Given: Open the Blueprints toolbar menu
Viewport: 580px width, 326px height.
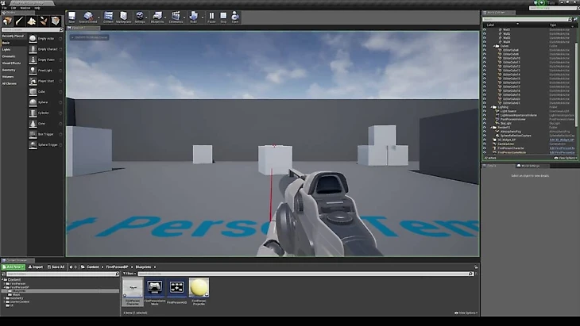Looking at the screenshot, I should tap(158, 16).
